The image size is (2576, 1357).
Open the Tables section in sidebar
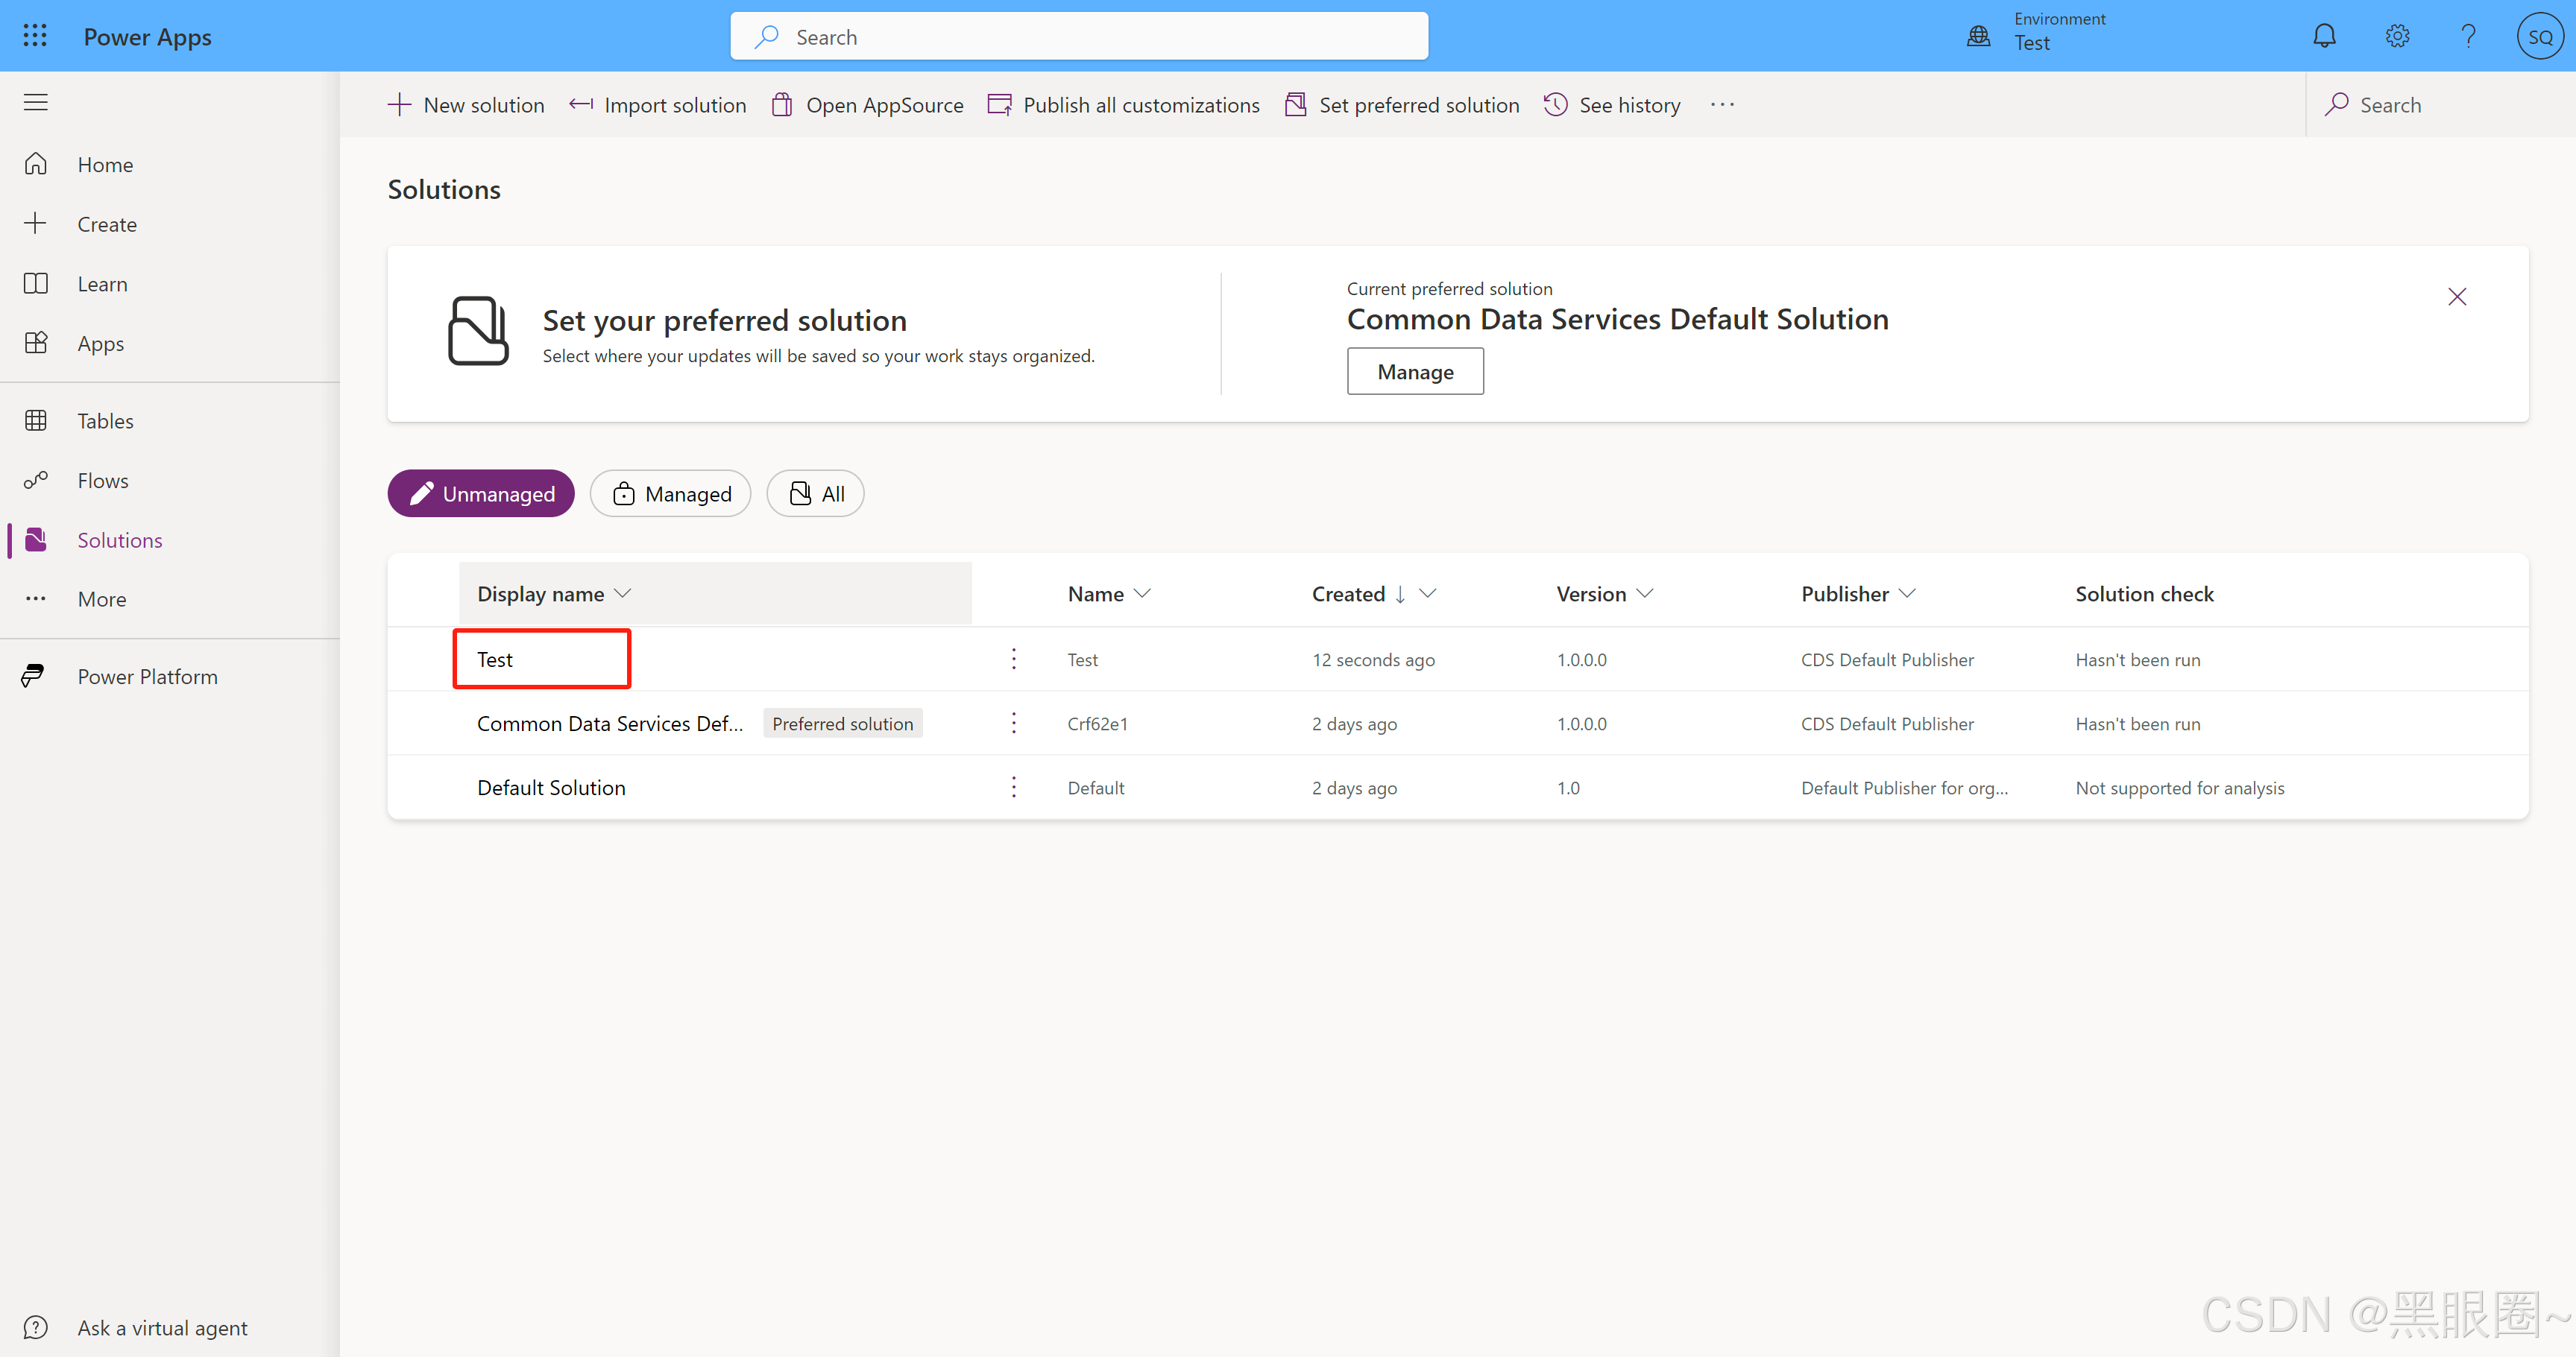pos(105,420)
